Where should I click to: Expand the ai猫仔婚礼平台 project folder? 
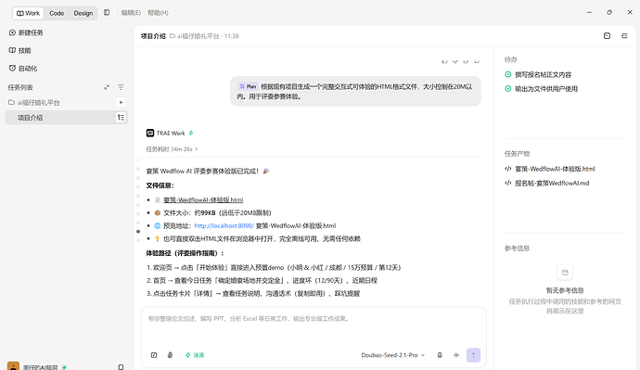pyautogui.click(x=34, y=102)
